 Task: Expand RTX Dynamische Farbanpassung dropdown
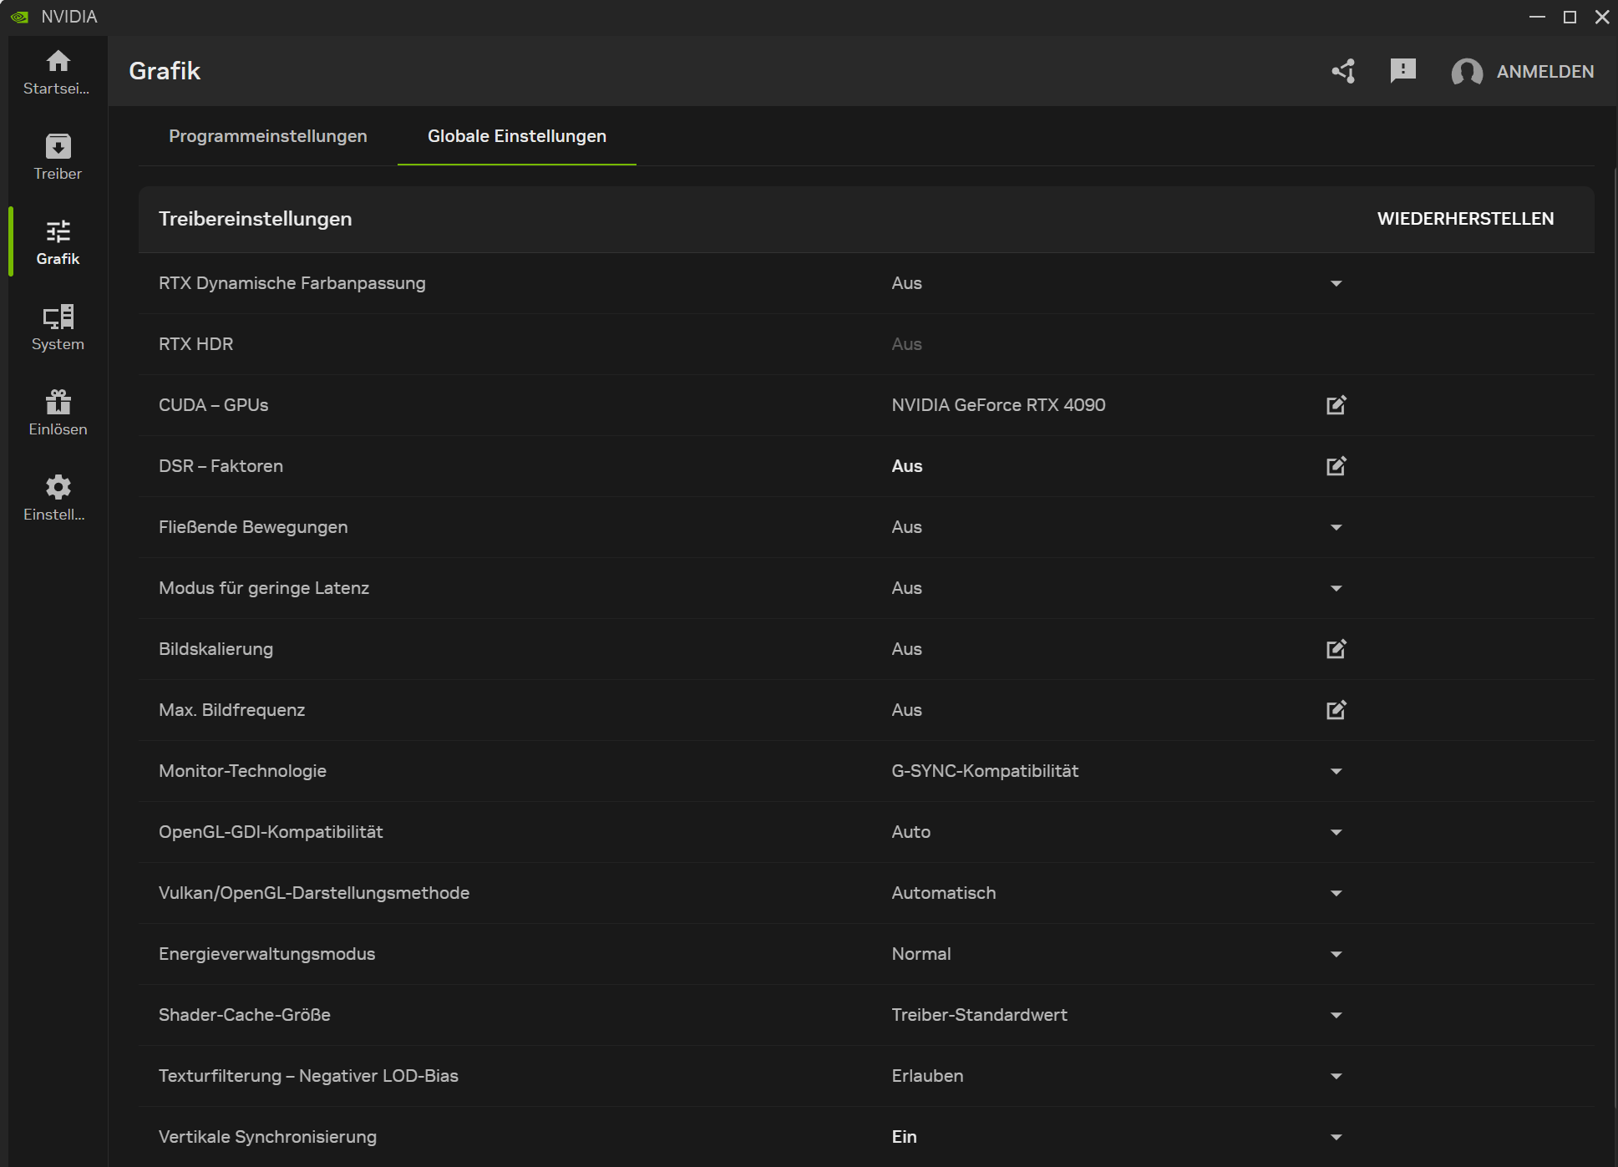tap(1336, 283)
